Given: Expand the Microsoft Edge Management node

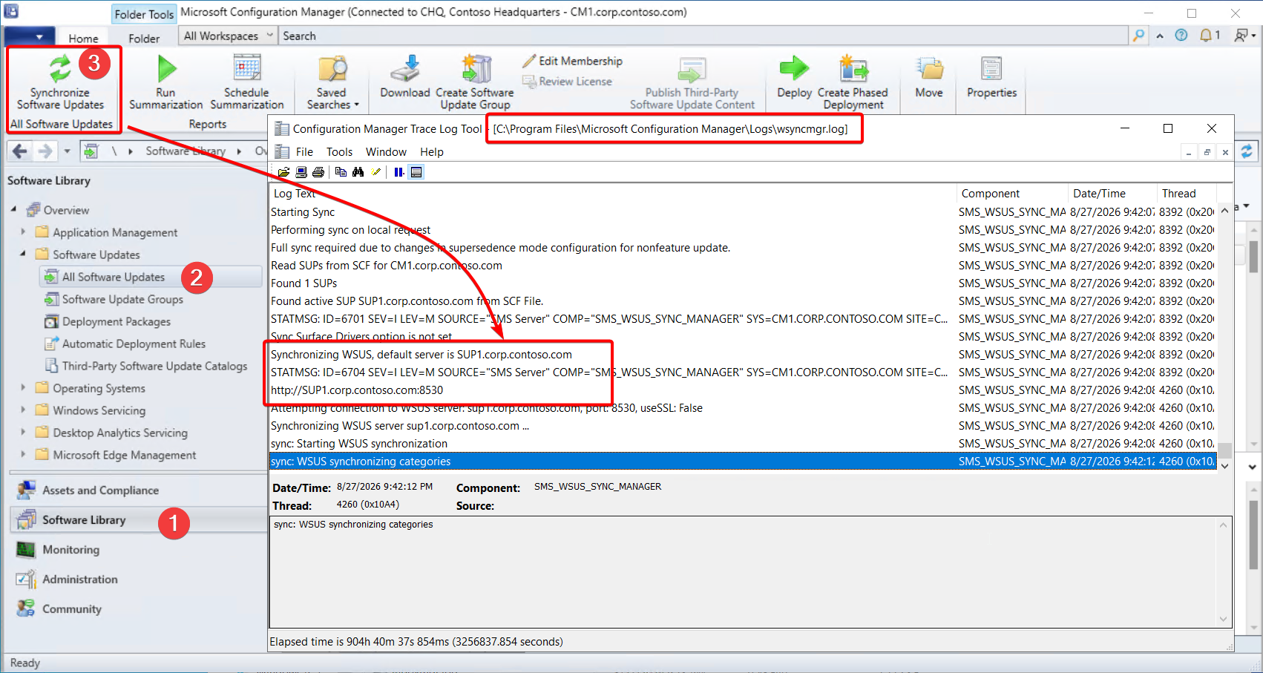Looking at the screenshot, I should click(23, 455).
